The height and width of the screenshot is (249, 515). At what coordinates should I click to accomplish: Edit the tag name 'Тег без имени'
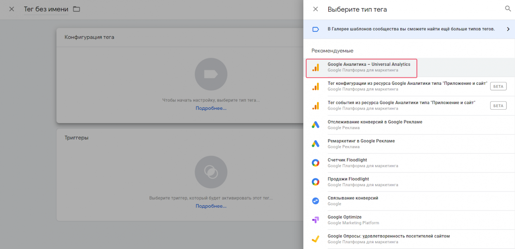(46, 9)
